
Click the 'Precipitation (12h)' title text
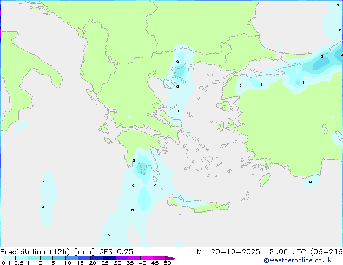35,252
